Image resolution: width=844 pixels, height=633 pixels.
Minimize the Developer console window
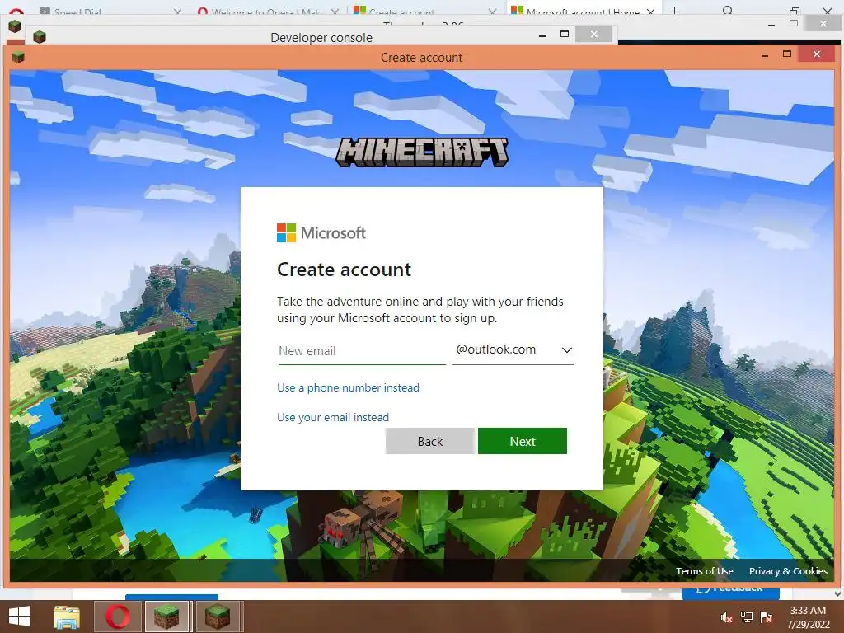pyautogui.click(x=542, y=35)
